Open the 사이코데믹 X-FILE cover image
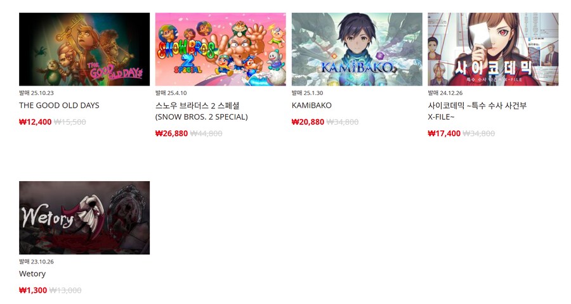The height and width of the screenshot is (304, 571). point(493,49)
